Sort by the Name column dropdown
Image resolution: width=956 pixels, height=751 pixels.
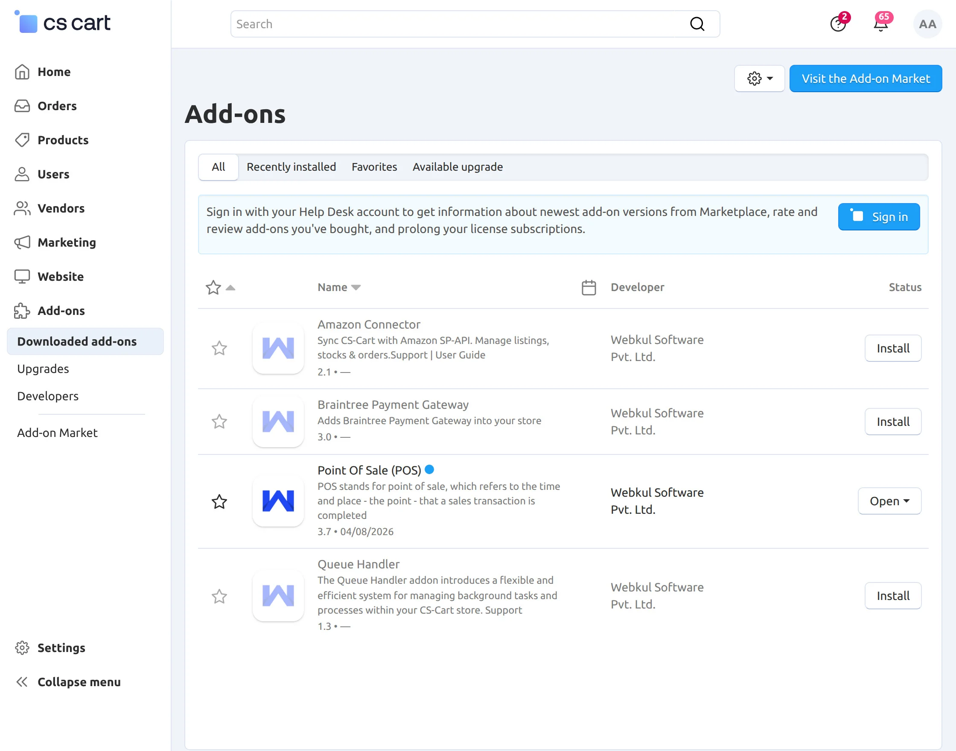click(x=338, y=288)
